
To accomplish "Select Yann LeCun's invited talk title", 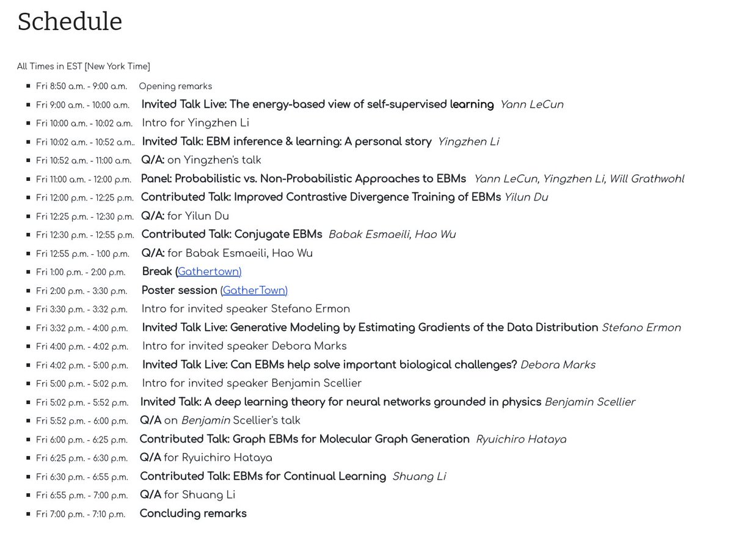I will tap(318, 105).
